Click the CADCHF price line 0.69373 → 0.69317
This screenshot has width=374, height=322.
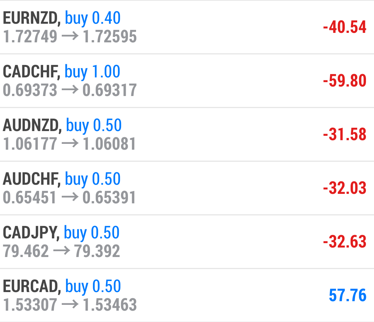point(70,90)
